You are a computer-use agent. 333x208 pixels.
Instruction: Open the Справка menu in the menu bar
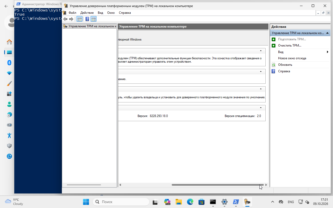click(x=125, y=13)
